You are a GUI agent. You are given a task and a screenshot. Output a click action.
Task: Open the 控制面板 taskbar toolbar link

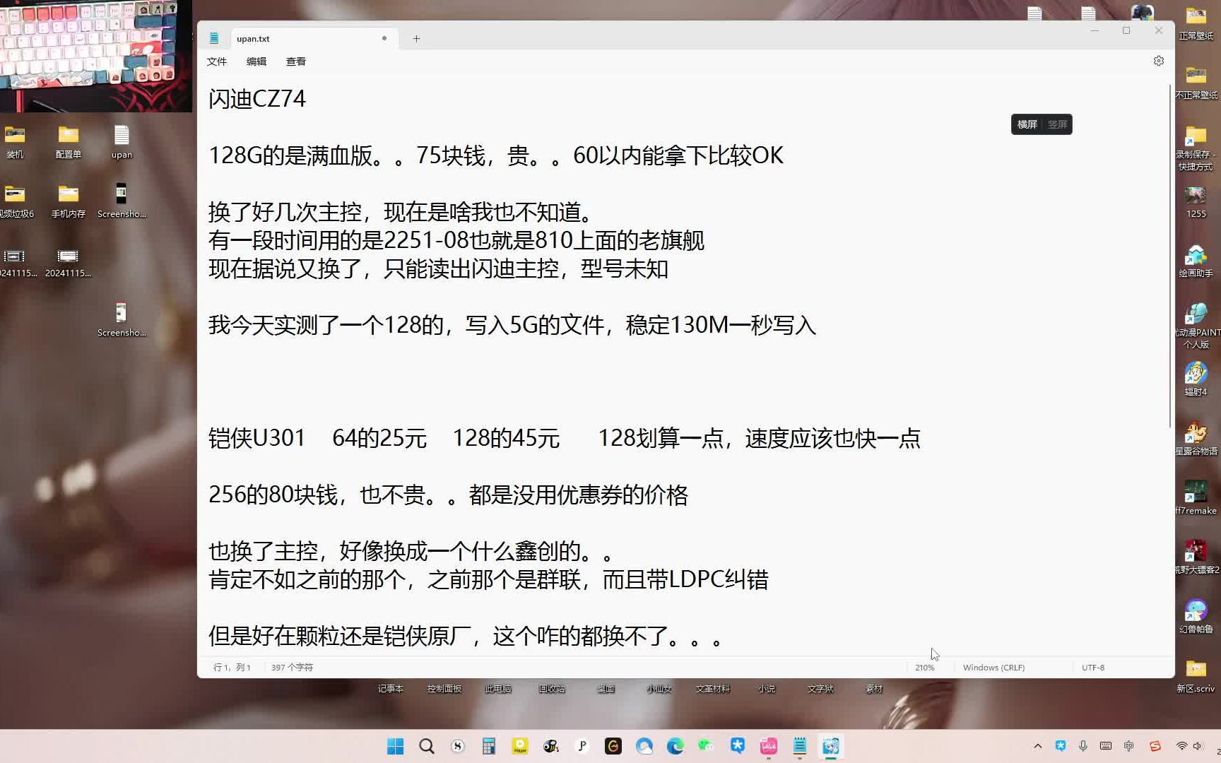tap(444, 689)
